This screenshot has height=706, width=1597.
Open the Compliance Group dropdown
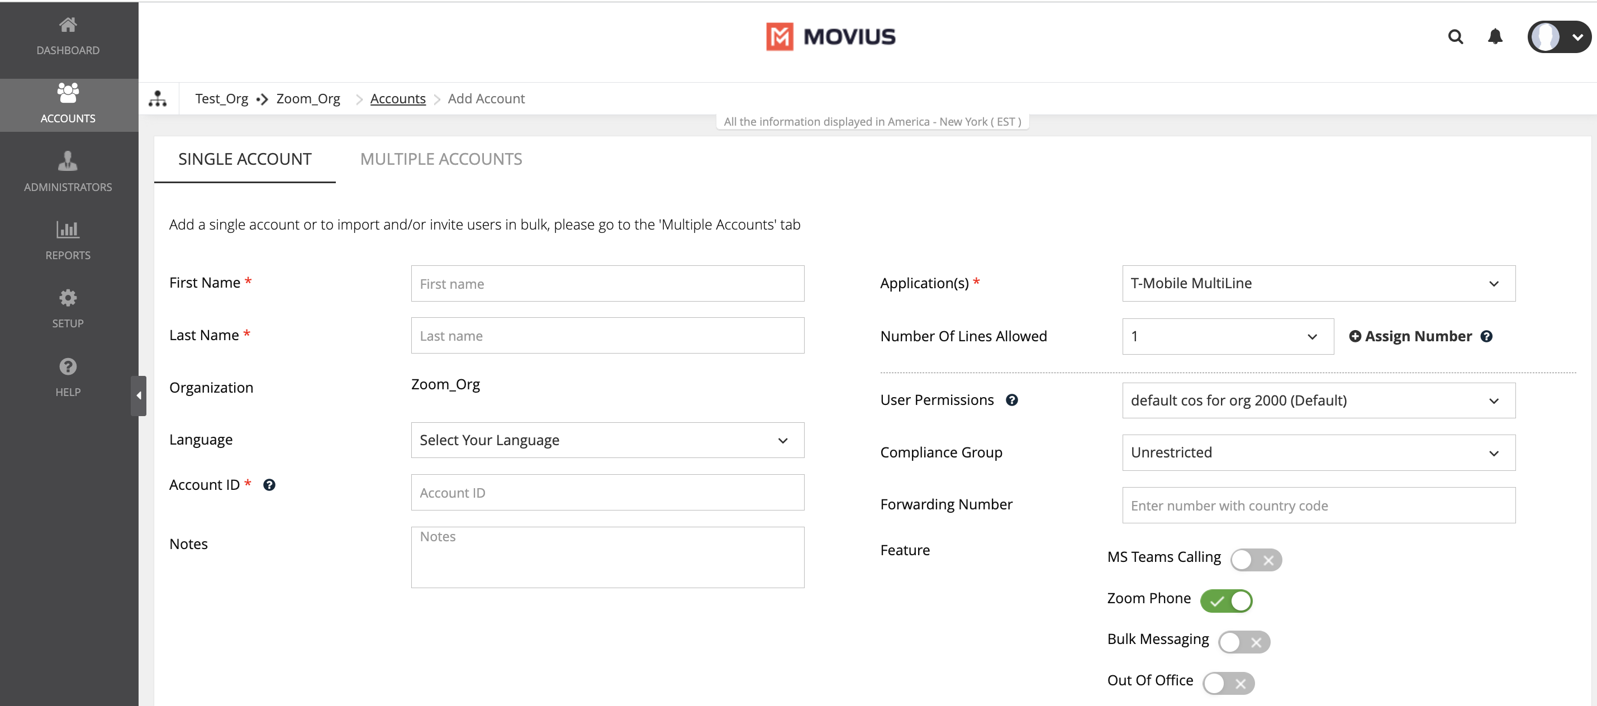click(1318, 452)
